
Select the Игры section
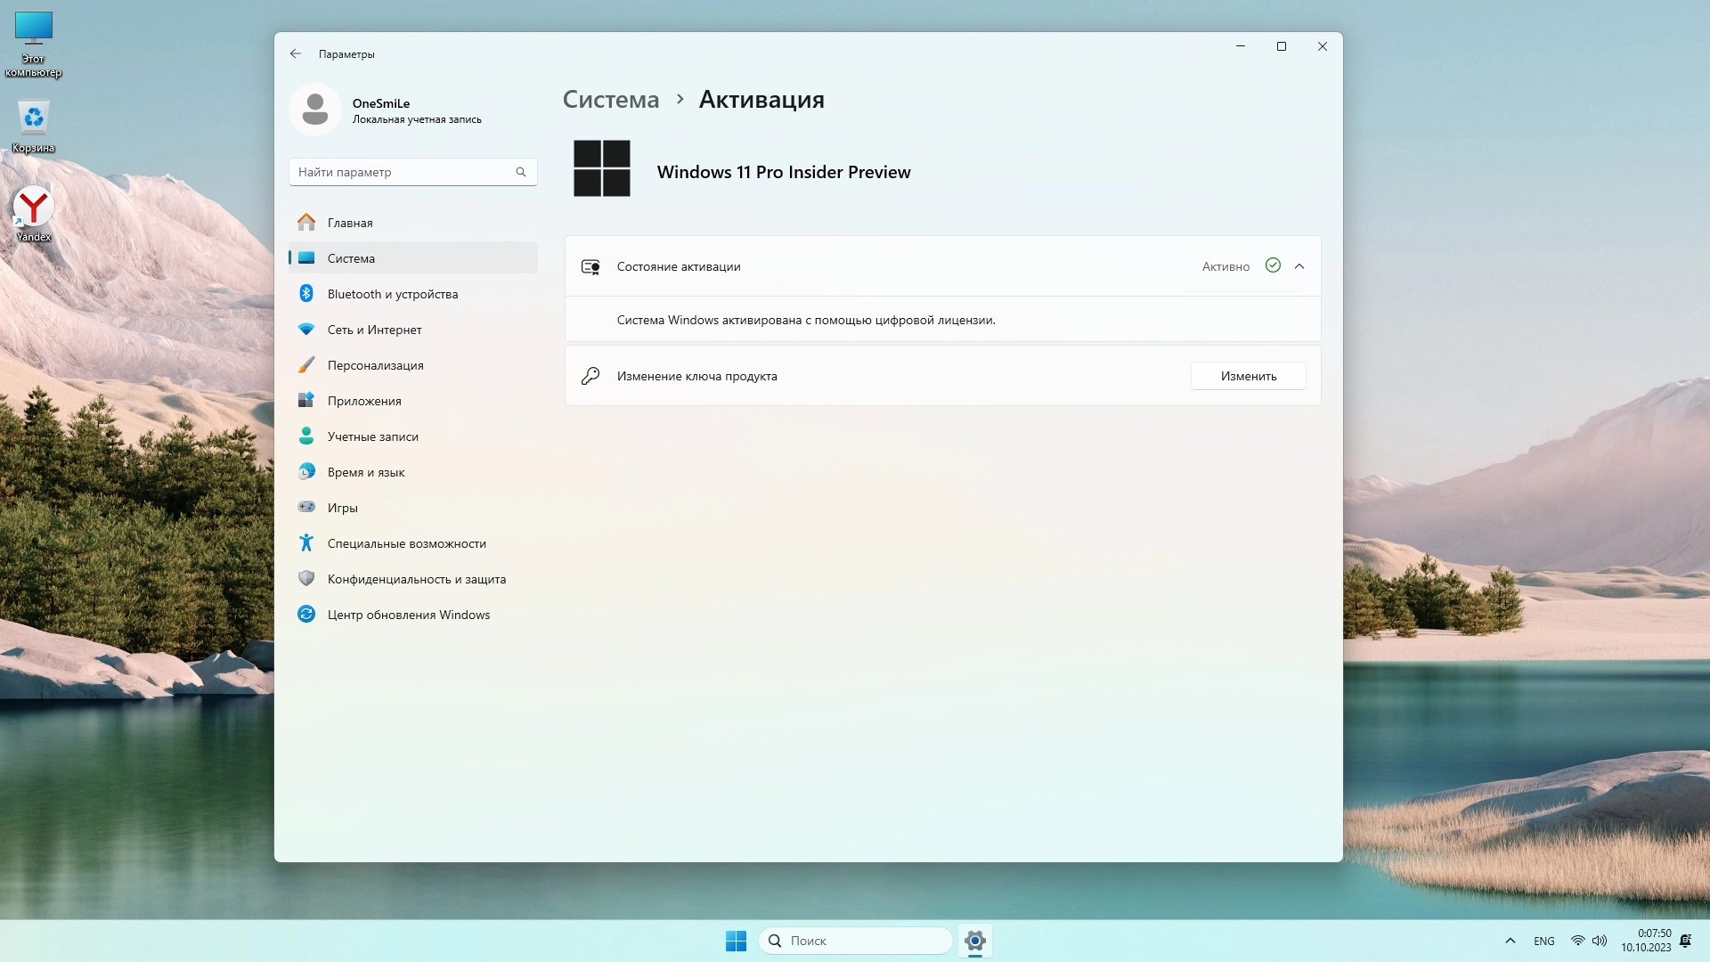[x=342, y=508]
